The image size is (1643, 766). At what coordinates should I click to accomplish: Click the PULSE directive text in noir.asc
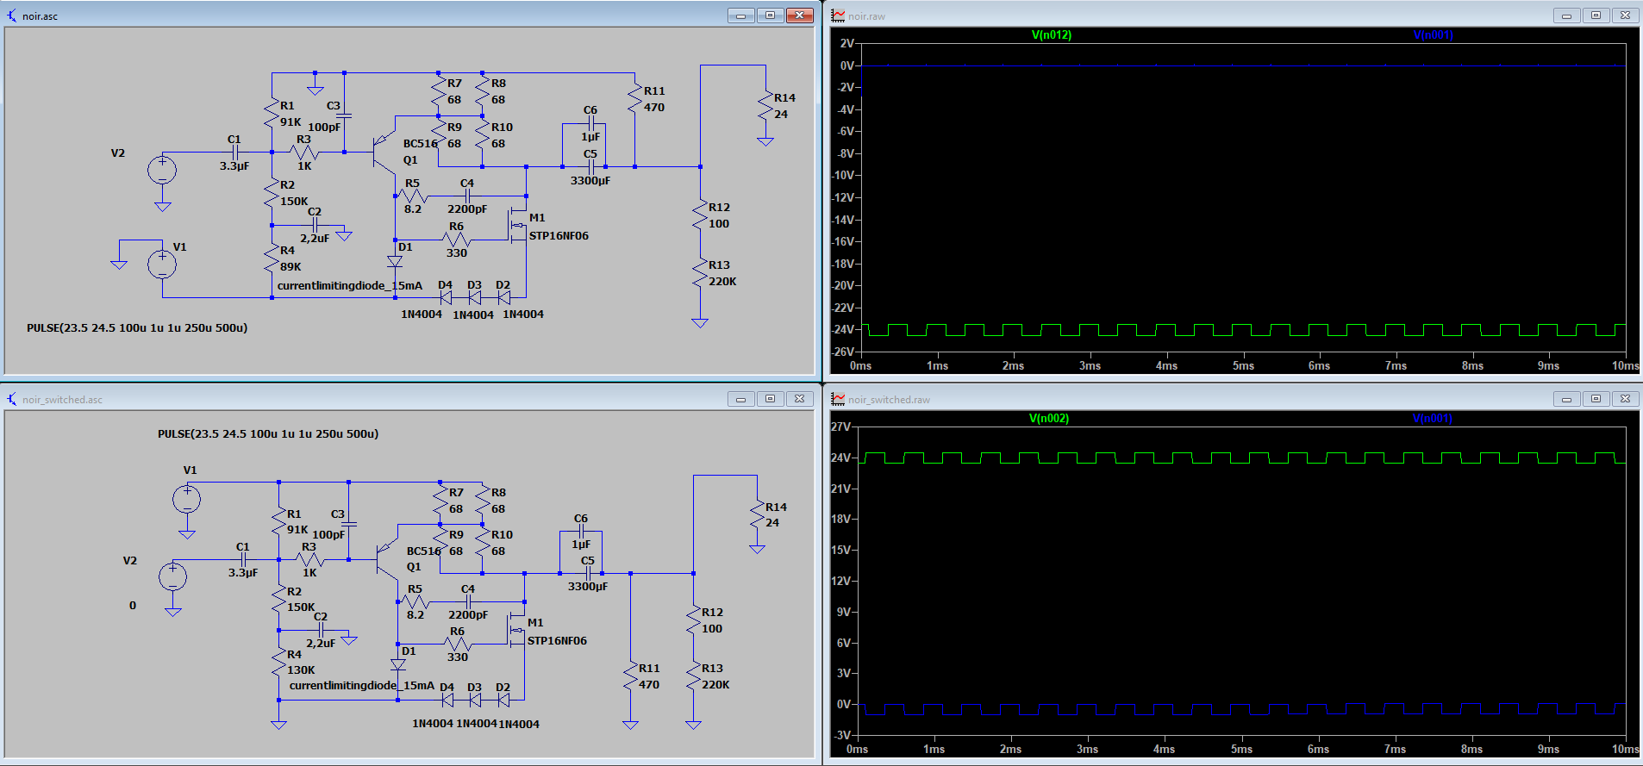tap(137, 328)
